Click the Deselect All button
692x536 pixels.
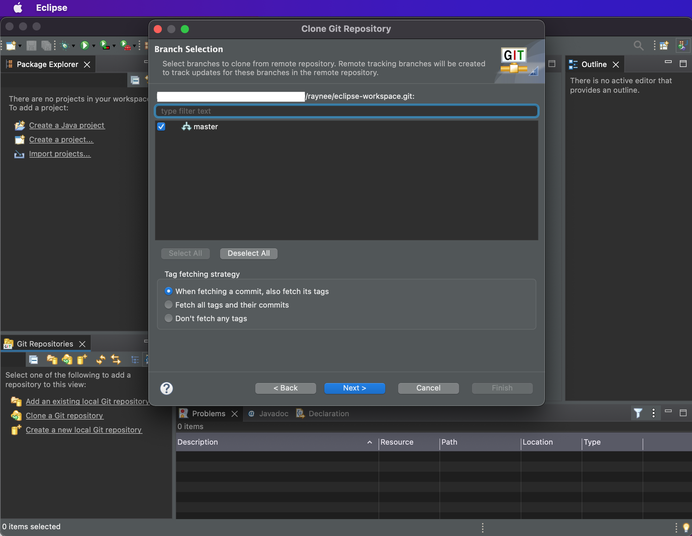(x=248, y=253)
